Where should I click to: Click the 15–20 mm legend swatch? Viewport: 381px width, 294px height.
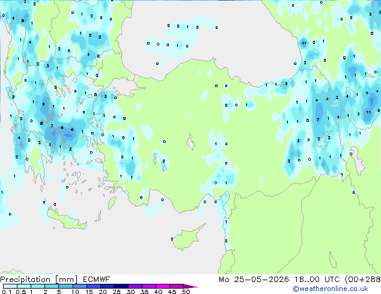93,286
